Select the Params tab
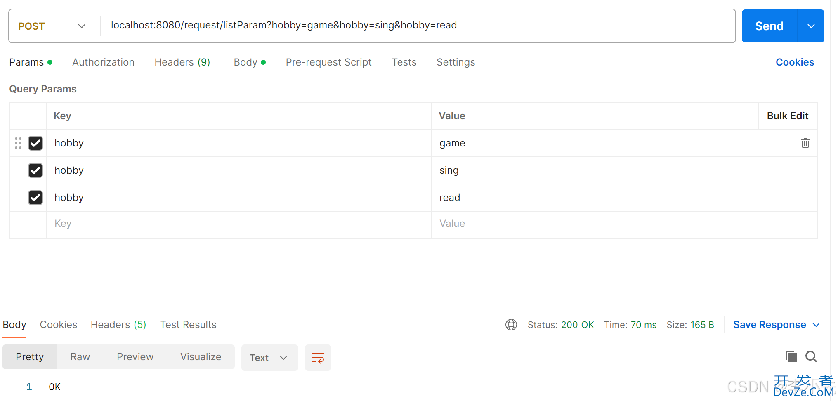Image resolution: width=838 pixels, height=401 pixels. (31, 62)
